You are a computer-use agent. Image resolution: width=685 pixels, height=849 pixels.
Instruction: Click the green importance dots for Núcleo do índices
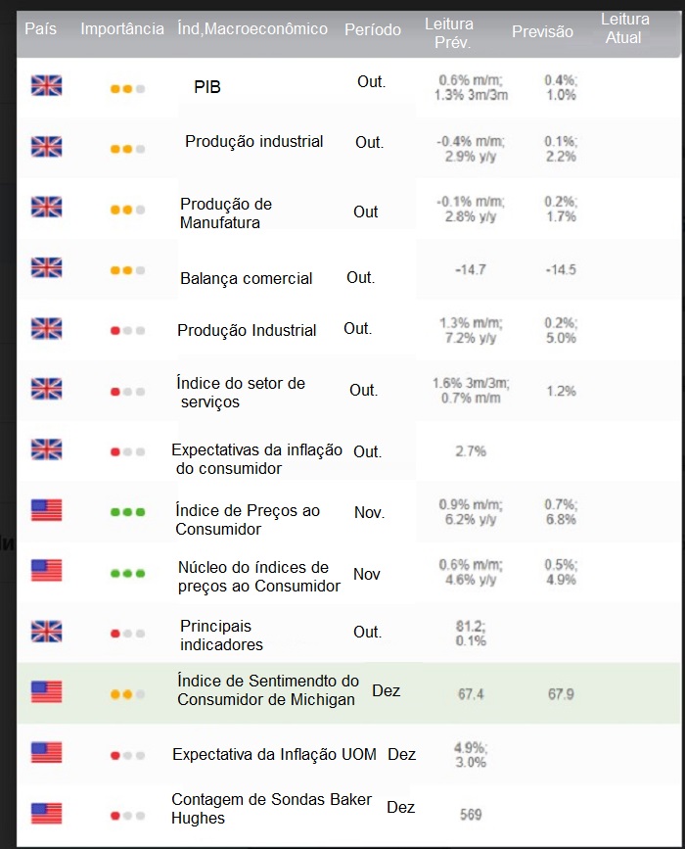127,574
